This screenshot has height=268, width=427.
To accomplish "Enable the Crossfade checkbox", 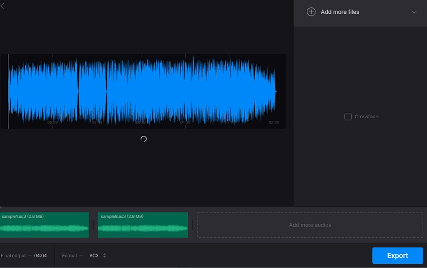I will click(x=348, y=117).
